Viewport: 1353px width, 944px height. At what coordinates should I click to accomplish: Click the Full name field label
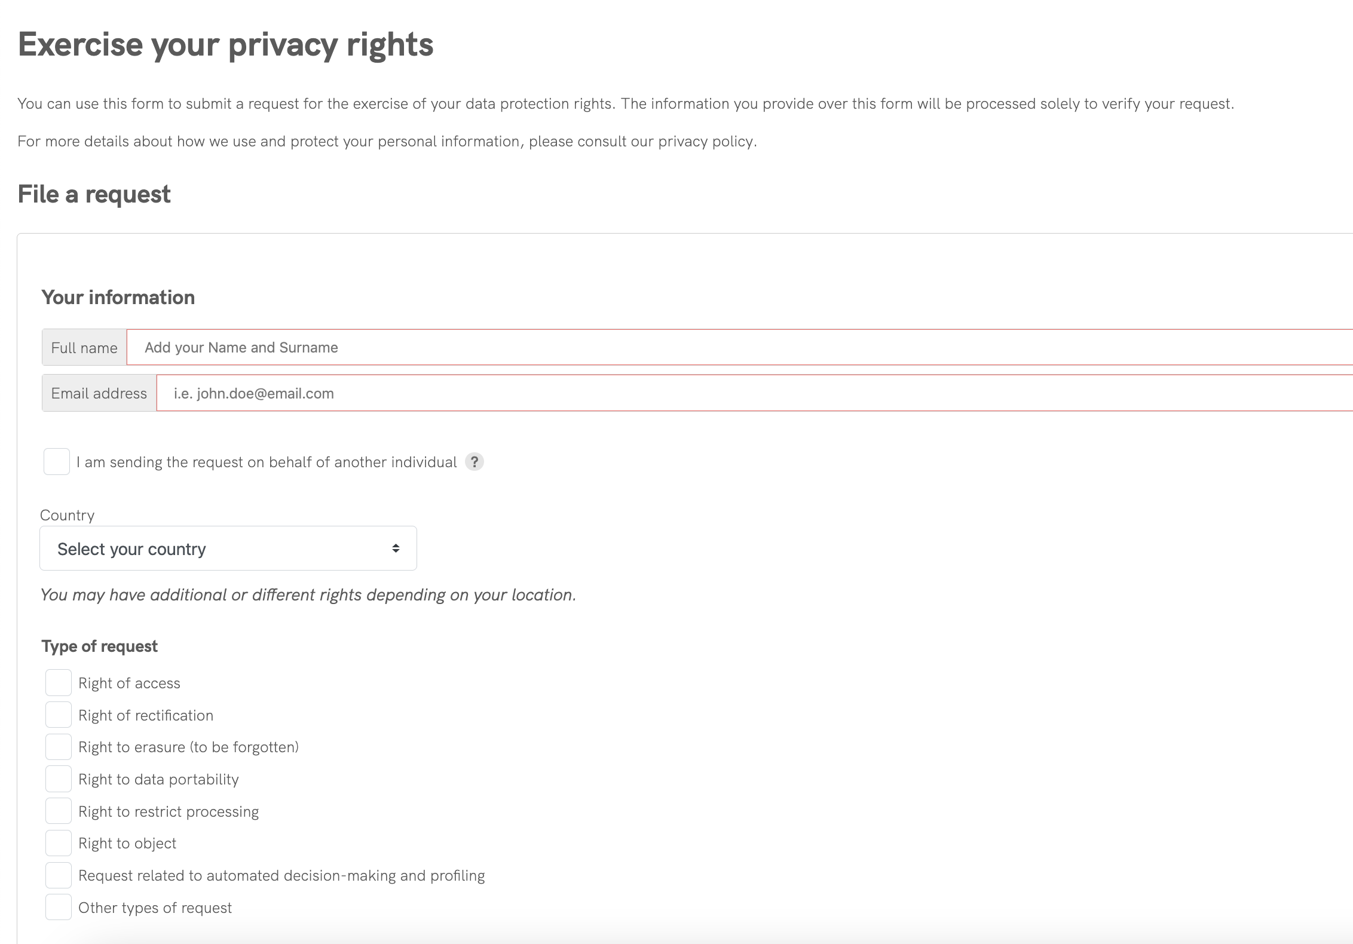(x=84, y=348)
